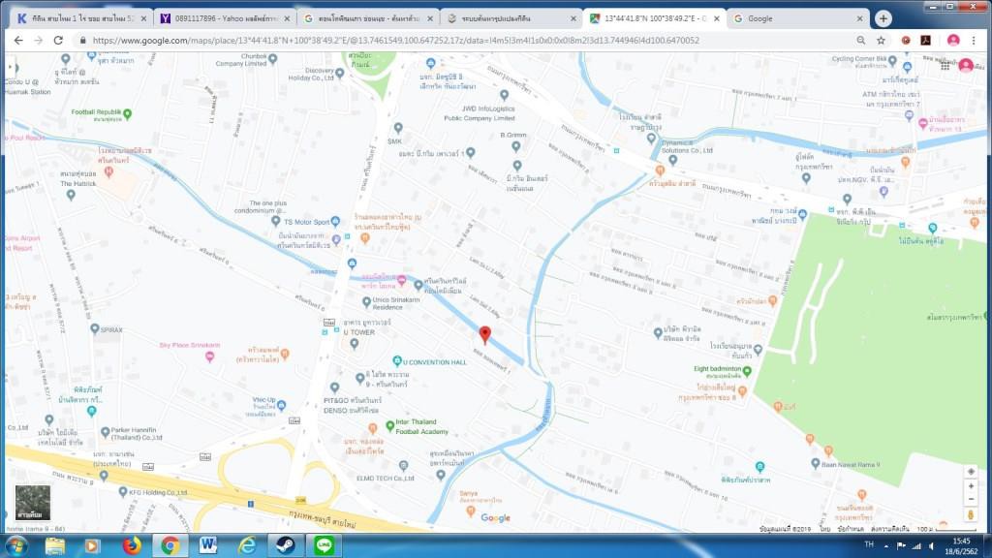The width and height of the screenshot is (992, 558).
Task: Open the Windows Start menu
Action: 15,545
